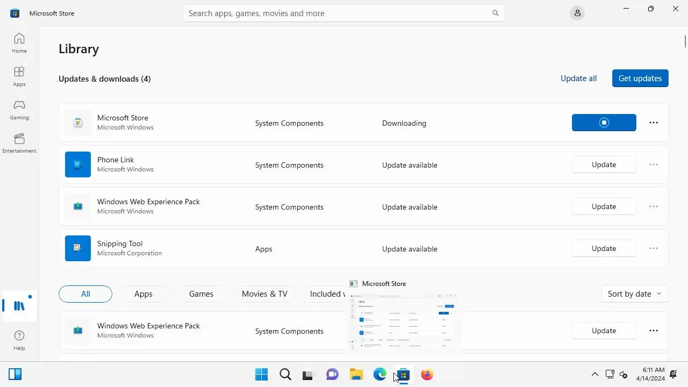Open the Chat app on taskbar
The image size is (688, 387).
point(332,375)
